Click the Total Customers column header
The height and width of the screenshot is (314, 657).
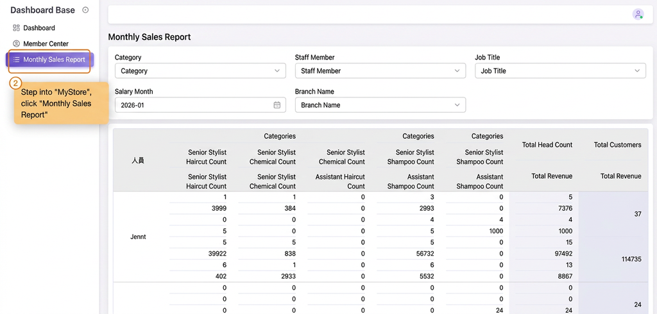point(617,145)
